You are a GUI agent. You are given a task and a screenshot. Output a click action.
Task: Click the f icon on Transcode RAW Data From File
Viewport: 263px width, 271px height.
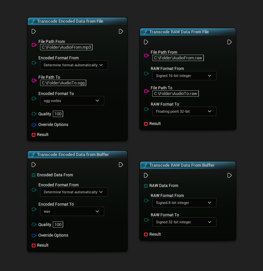coord(145,32)
